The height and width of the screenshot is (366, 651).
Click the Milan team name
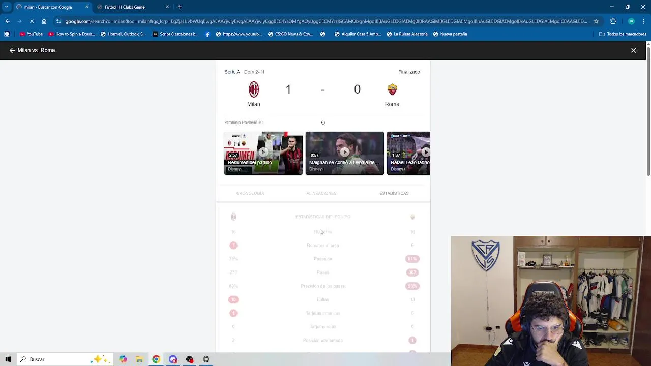coord(254,104)
